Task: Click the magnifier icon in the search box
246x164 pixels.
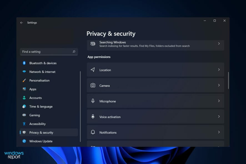Action: tap(74, 52)
